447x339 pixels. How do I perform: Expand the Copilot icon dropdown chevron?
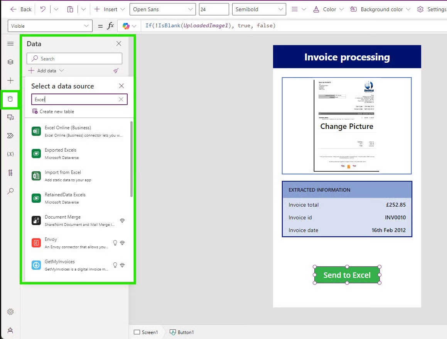pos(134,26)
